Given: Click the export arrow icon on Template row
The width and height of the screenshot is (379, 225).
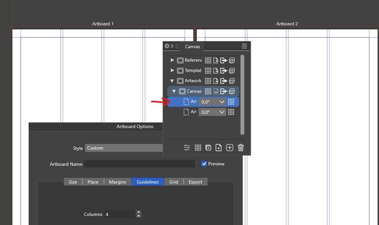Looking at the screenshot, I should click(x=224, y=70).
